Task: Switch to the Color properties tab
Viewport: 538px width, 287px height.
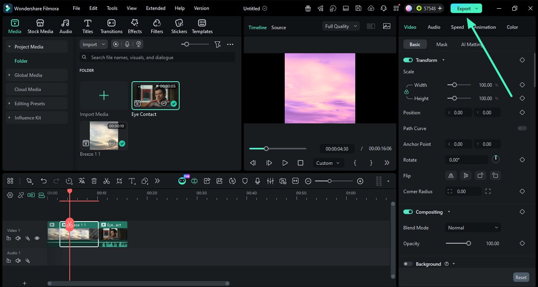Action: [x=512, y=27]
